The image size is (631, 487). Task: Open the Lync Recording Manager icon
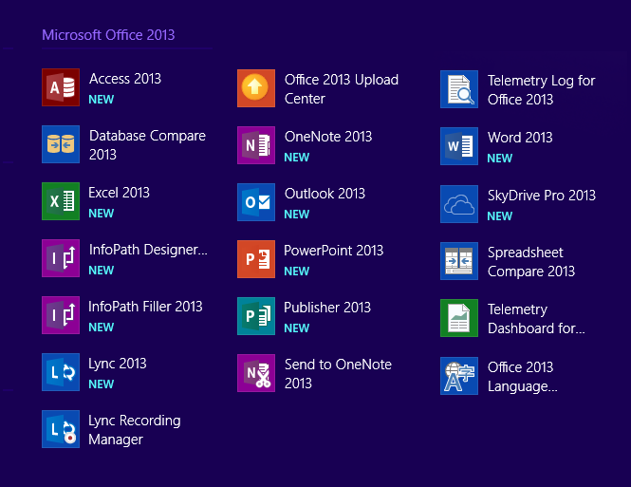(x=61, y=429)
